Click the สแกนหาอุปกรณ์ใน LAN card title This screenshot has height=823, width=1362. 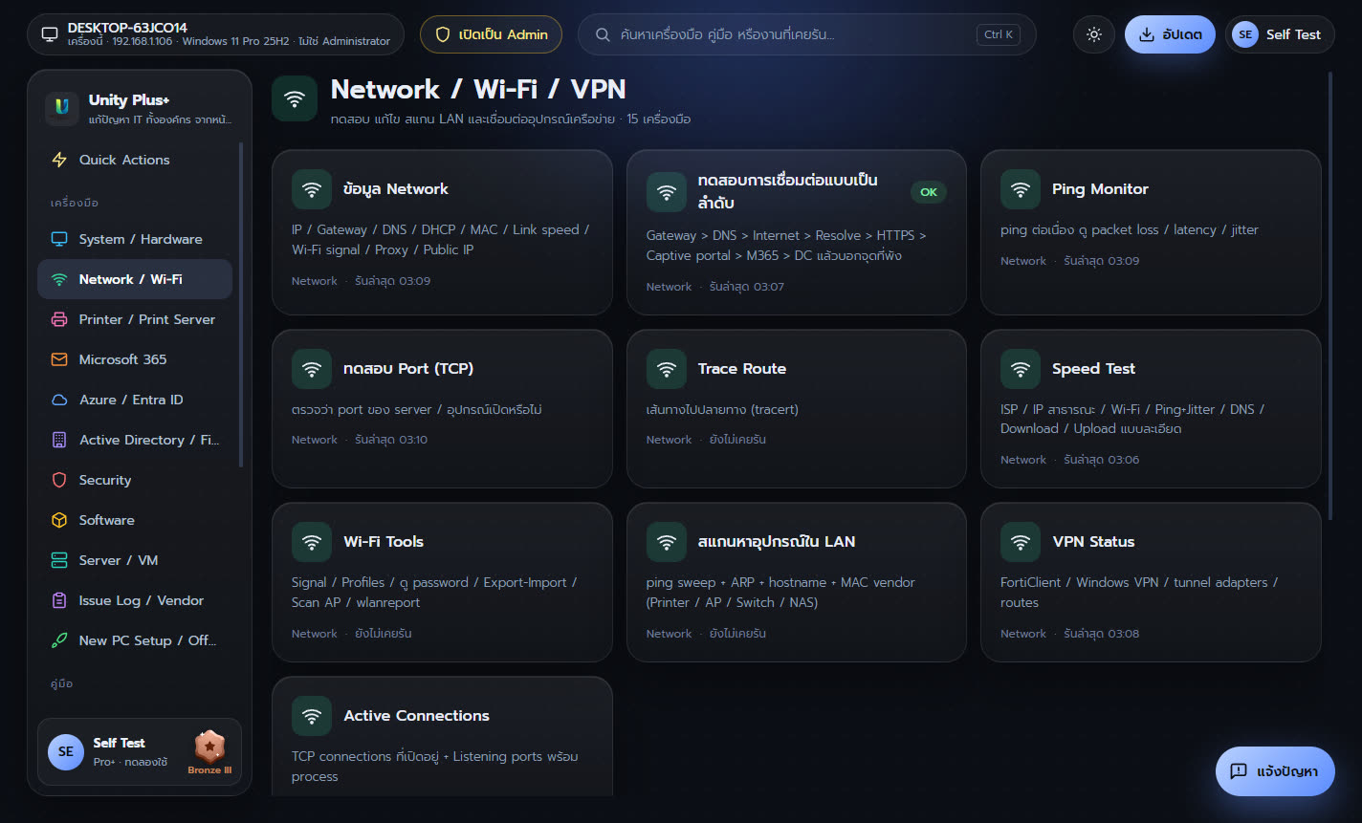tap(777, 542)
